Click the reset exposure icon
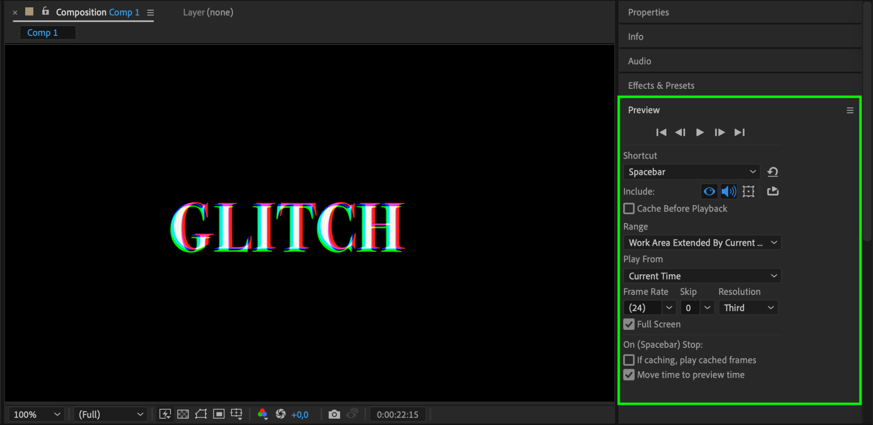 point(280,414)
